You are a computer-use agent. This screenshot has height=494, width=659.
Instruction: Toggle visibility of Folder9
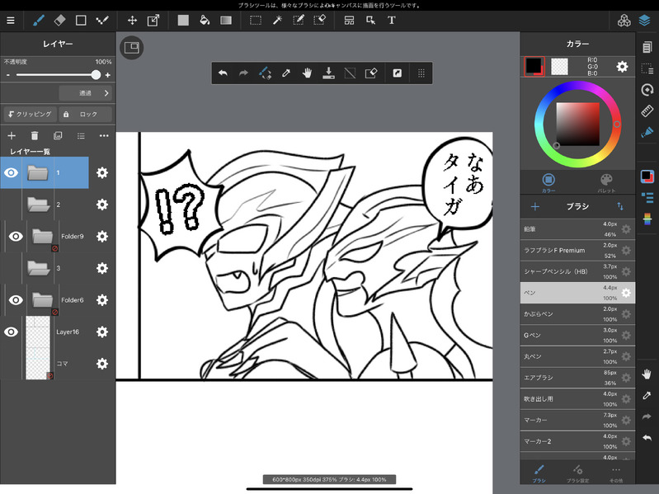(x=15, y=237)
